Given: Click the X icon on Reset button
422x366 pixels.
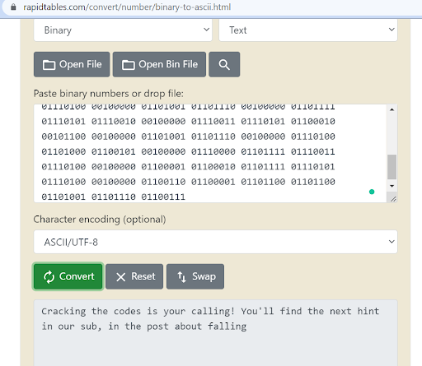Looking at the screenshot, I should coord(121,277).
